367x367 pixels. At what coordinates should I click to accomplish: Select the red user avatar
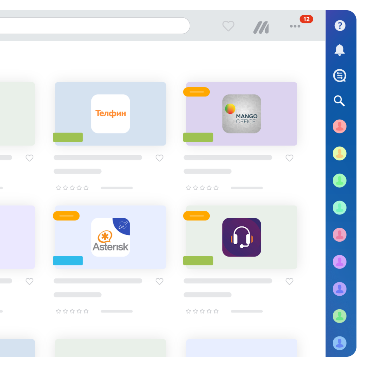pos(339,126)
